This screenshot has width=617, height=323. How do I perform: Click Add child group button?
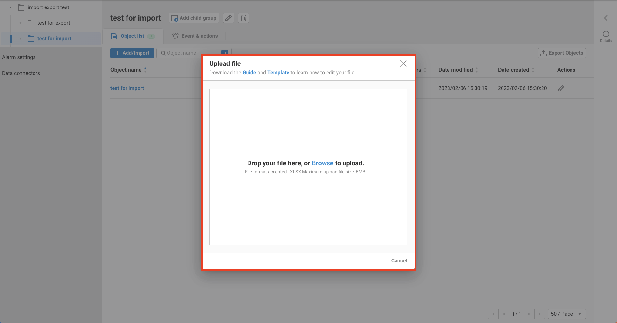pyautogui.click(x=194, y=18)
